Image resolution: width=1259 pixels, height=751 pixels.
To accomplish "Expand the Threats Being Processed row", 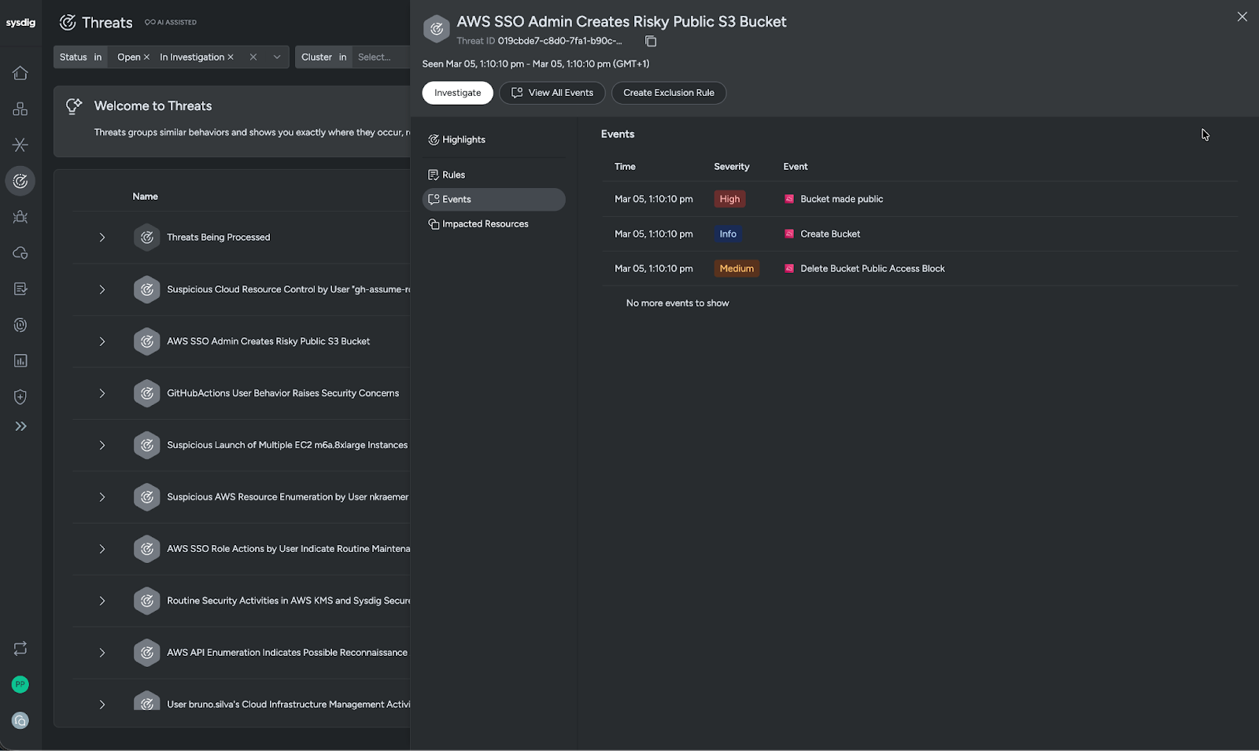I will tap(102, 237).
